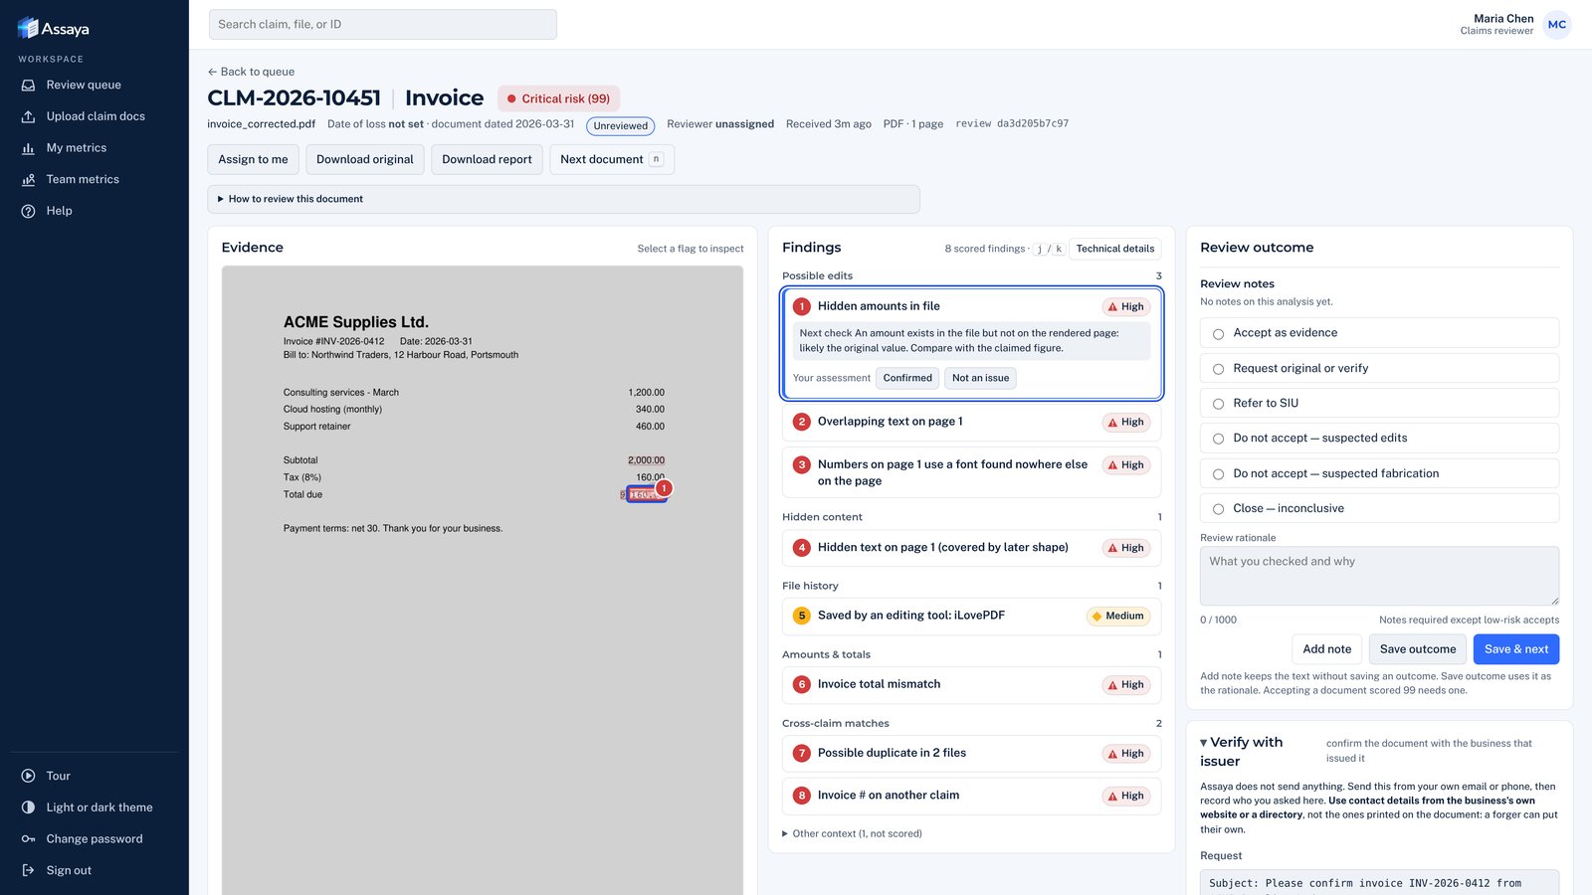This screenshot has width=1592, height=895.
Task: Click the Add note button
Action: coord(1327,649)
